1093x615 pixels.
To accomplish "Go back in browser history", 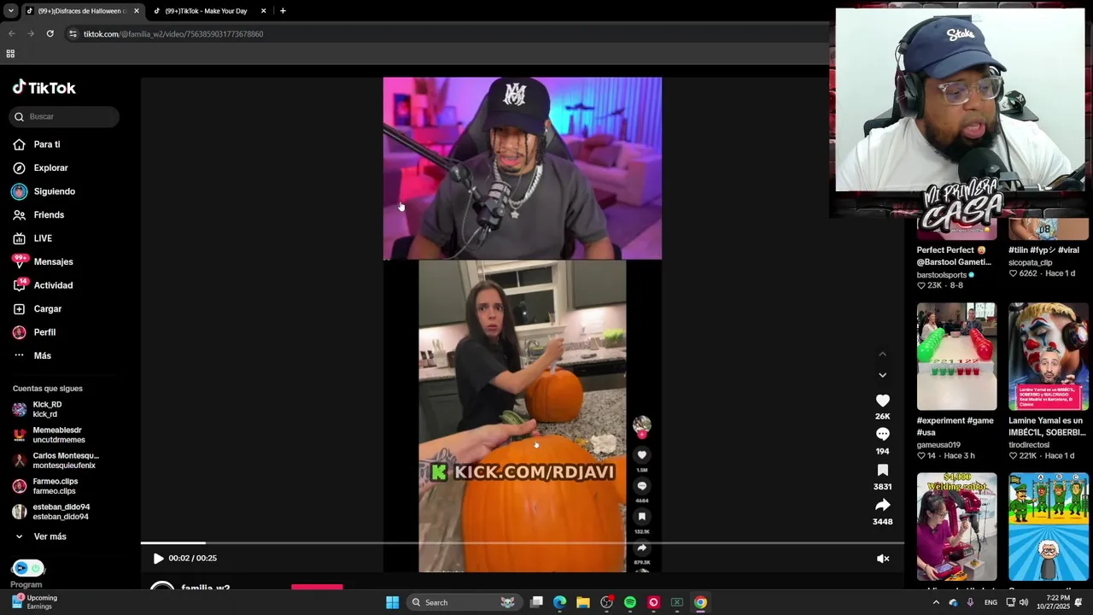I will (12, 34).
